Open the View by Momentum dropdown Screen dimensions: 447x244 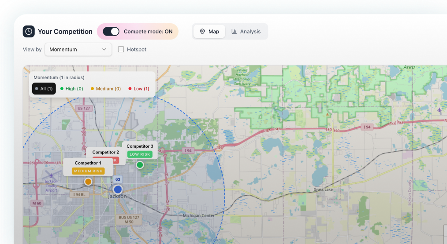coord(78,50)
